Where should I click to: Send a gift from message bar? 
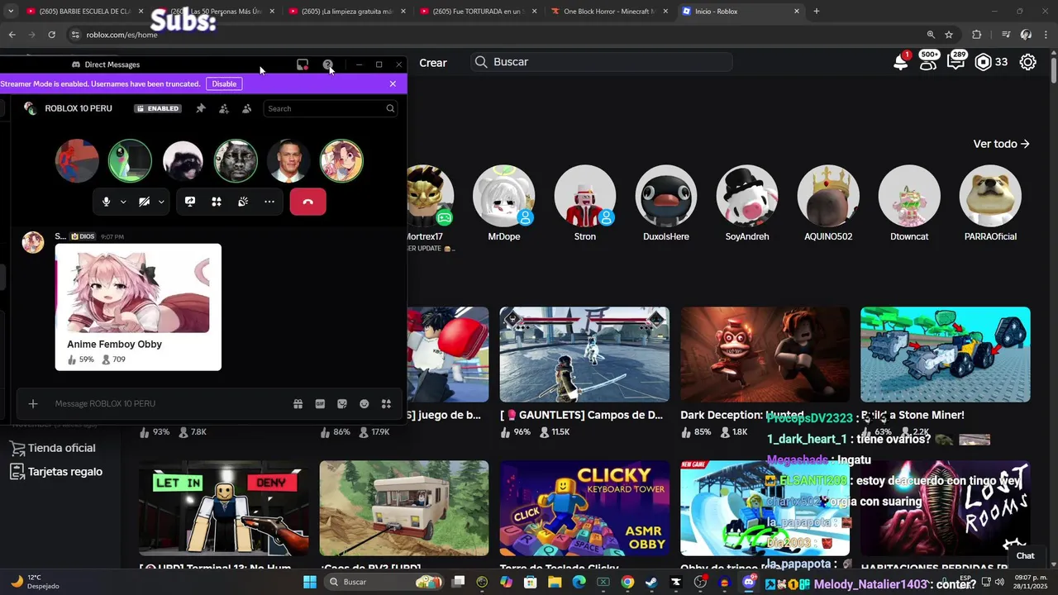298,404
